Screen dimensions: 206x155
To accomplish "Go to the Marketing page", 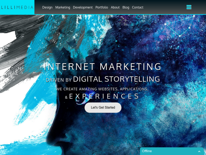I will (63, 7).
